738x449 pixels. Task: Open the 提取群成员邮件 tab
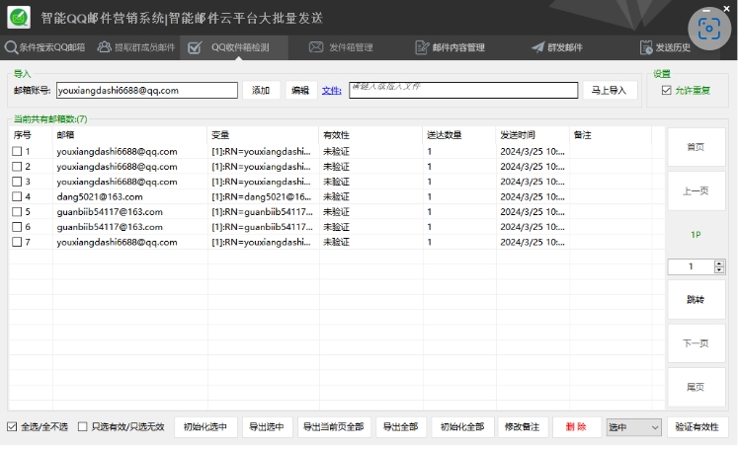point(136,47)
